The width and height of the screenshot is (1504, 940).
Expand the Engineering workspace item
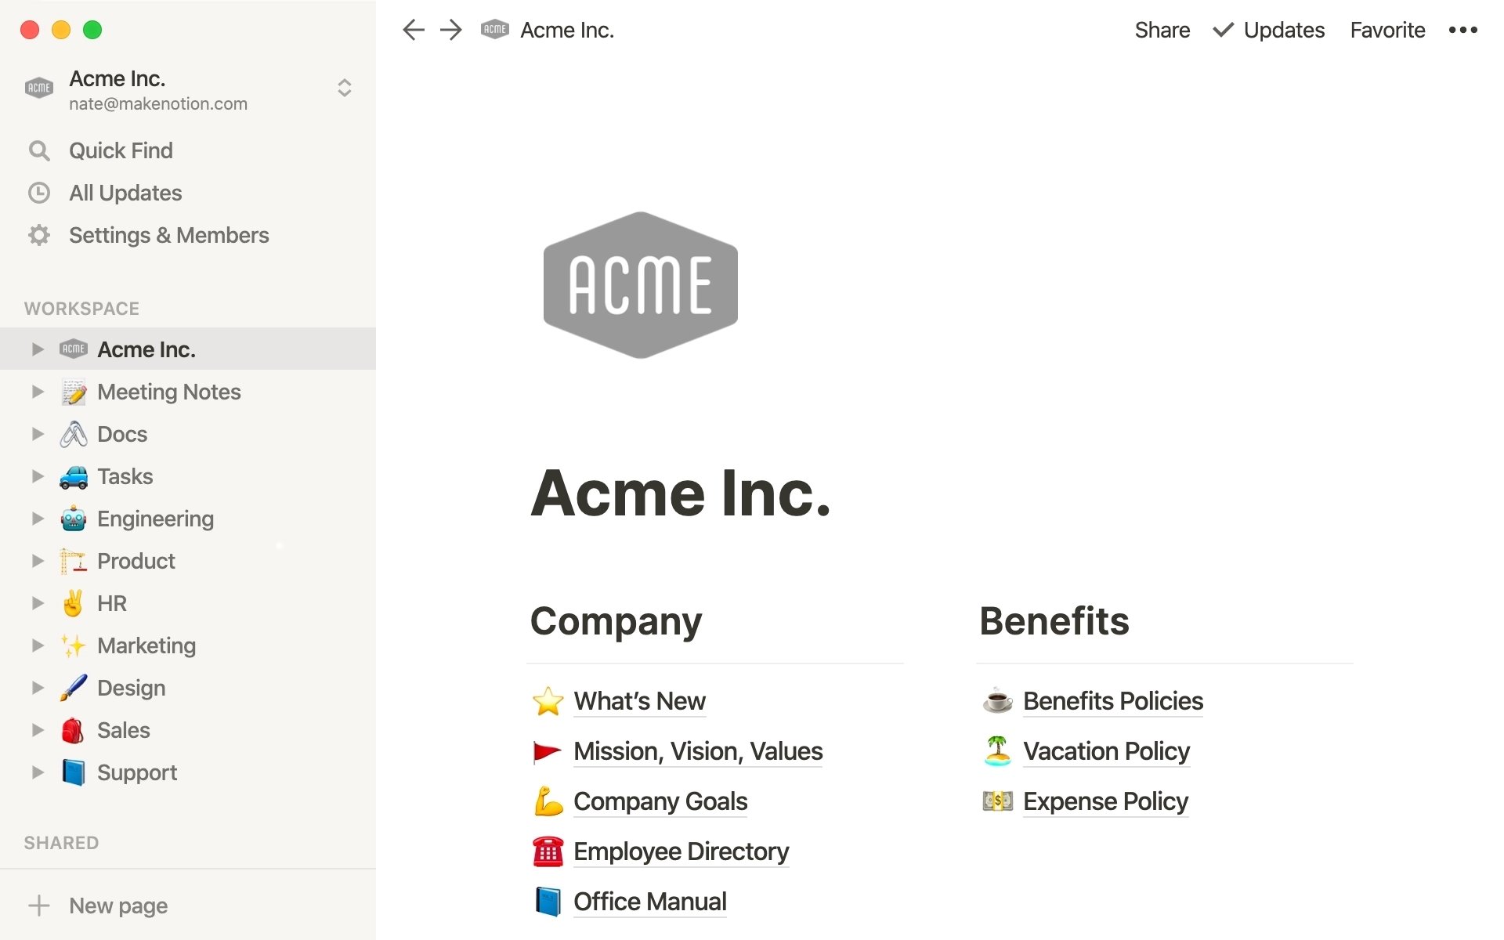click(36, 519)
